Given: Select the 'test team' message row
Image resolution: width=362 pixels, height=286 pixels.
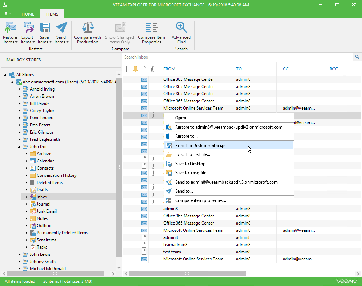Looking at the screenshot, I should pyautogui.click(x=242, y=252).
